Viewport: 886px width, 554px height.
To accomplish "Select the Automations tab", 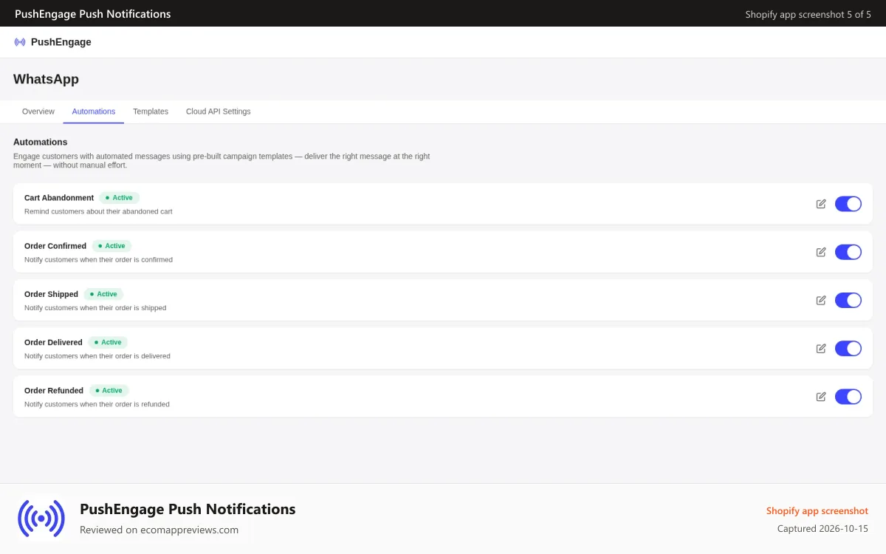I will pos(94,112).
